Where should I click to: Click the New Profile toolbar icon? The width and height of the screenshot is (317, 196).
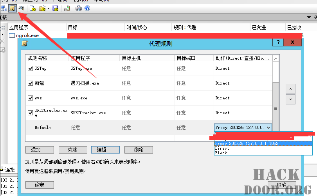32,9
